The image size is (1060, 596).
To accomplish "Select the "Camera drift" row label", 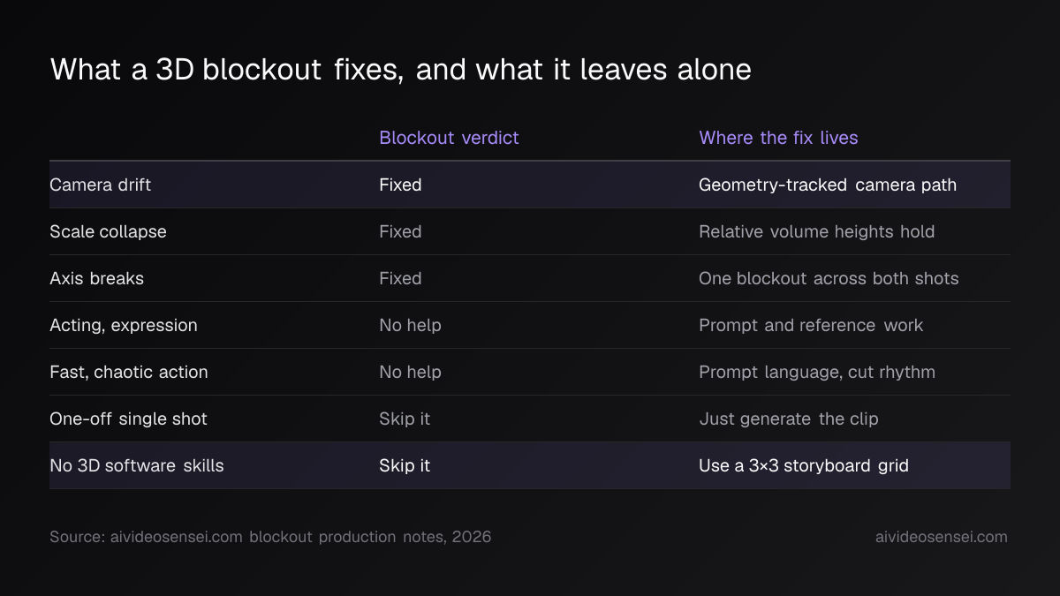I will (x=100, y=185).
